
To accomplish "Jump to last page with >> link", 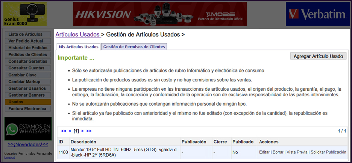I will coord(89,131).
